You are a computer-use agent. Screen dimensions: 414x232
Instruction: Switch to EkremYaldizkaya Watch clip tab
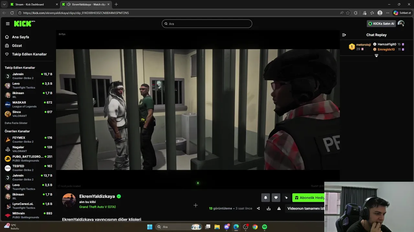pyautogui.click(x=86, y=4)
